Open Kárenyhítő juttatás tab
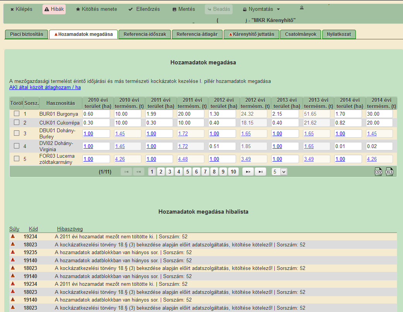This screenshot has width=403, height=312. point(252,34)
